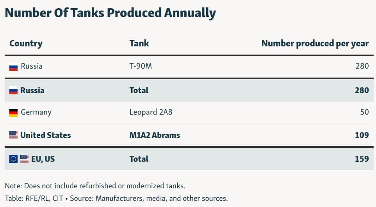
Task: Click the United States country label
Action: click(x=45, y=135)
